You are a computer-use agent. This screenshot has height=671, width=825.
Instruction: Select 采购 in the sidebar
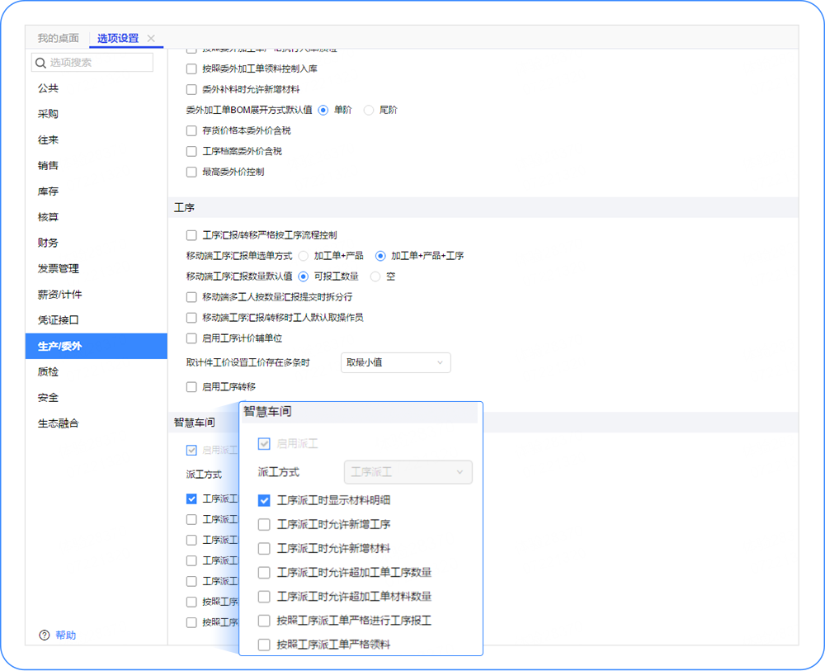48,114
